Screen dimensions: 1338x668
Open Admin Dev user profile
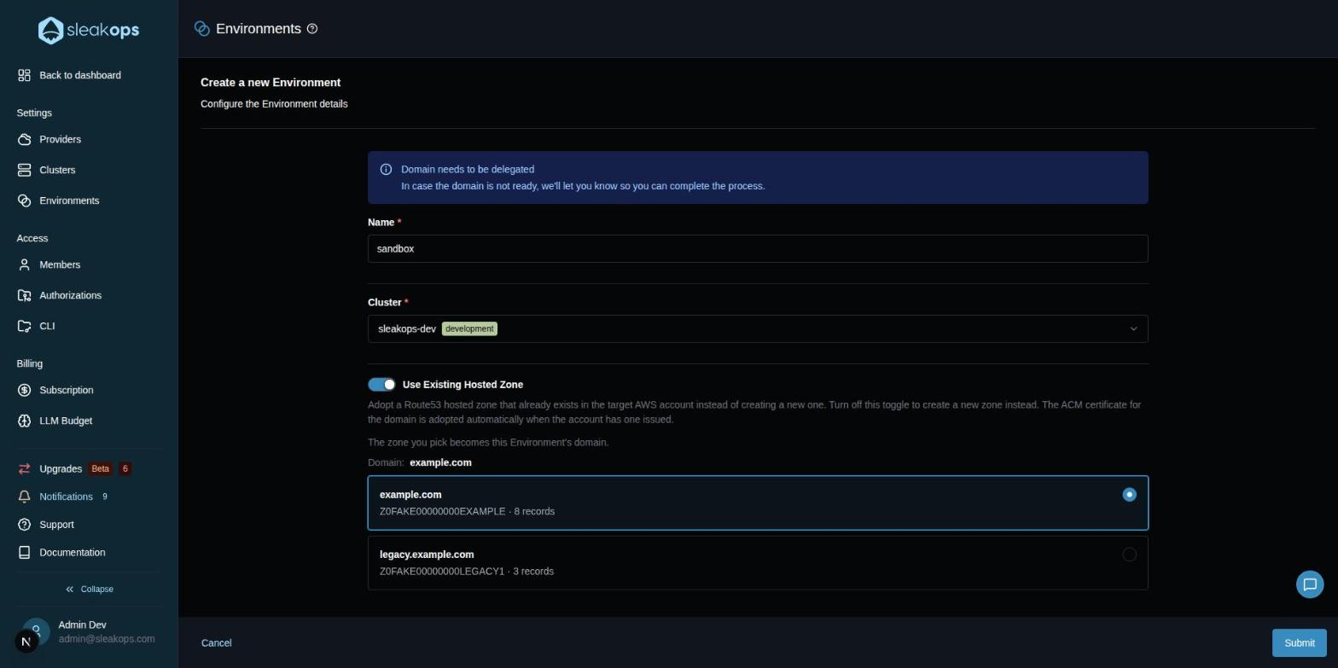click(89, 632)
